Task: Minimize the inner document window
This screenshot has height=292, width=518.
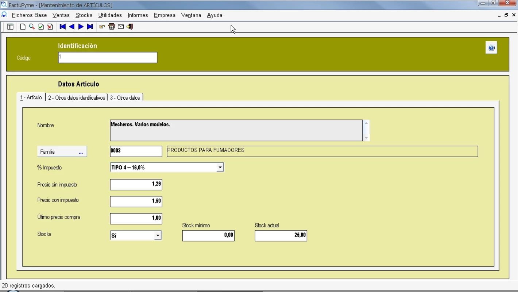Action: point(499,15)
